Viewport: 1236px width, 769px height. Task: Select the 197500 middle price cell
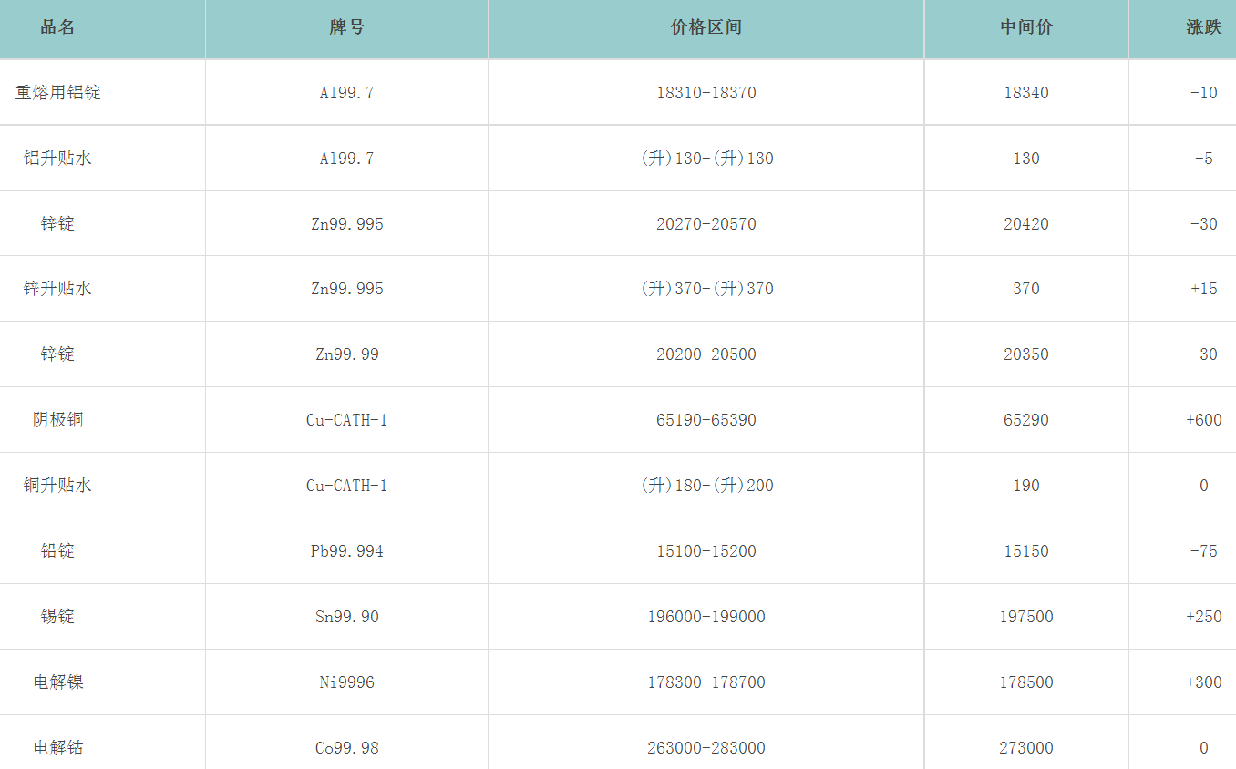point(1026,617)
